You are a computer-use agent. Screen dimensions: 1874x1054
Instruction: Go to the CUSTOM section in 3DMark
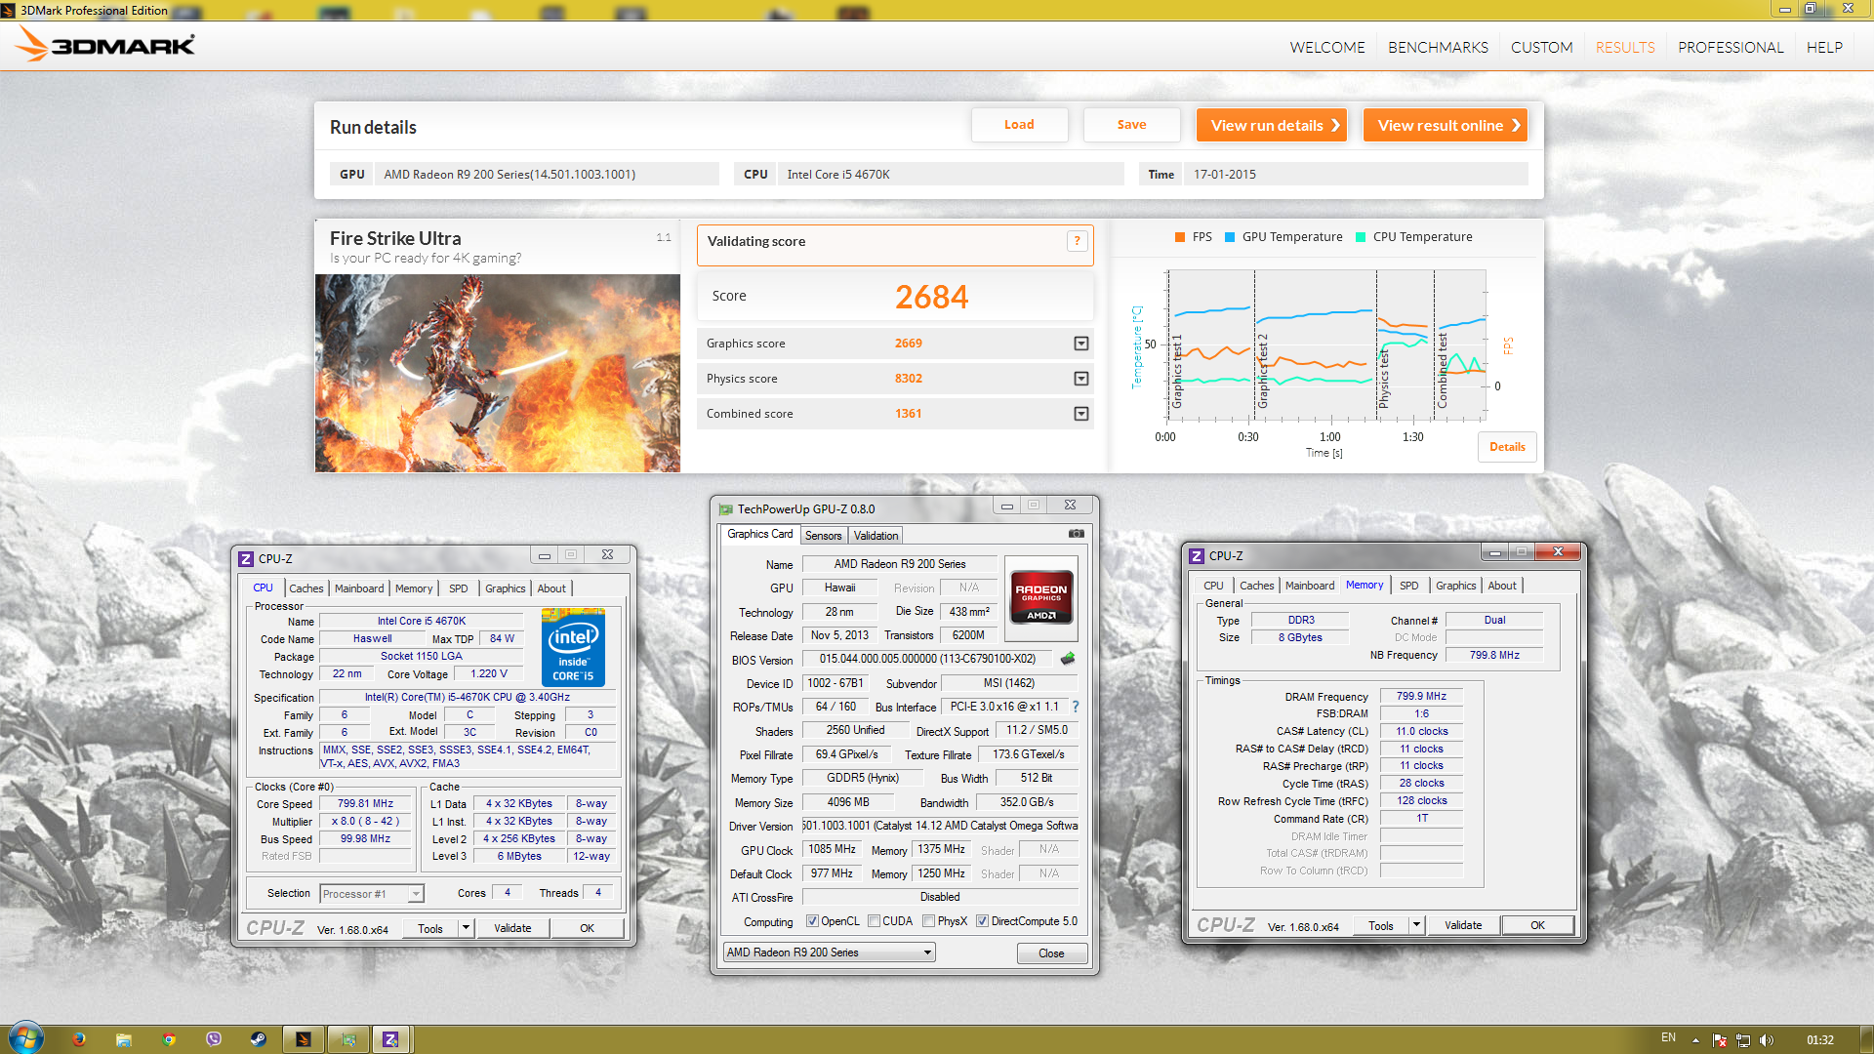1542,47
